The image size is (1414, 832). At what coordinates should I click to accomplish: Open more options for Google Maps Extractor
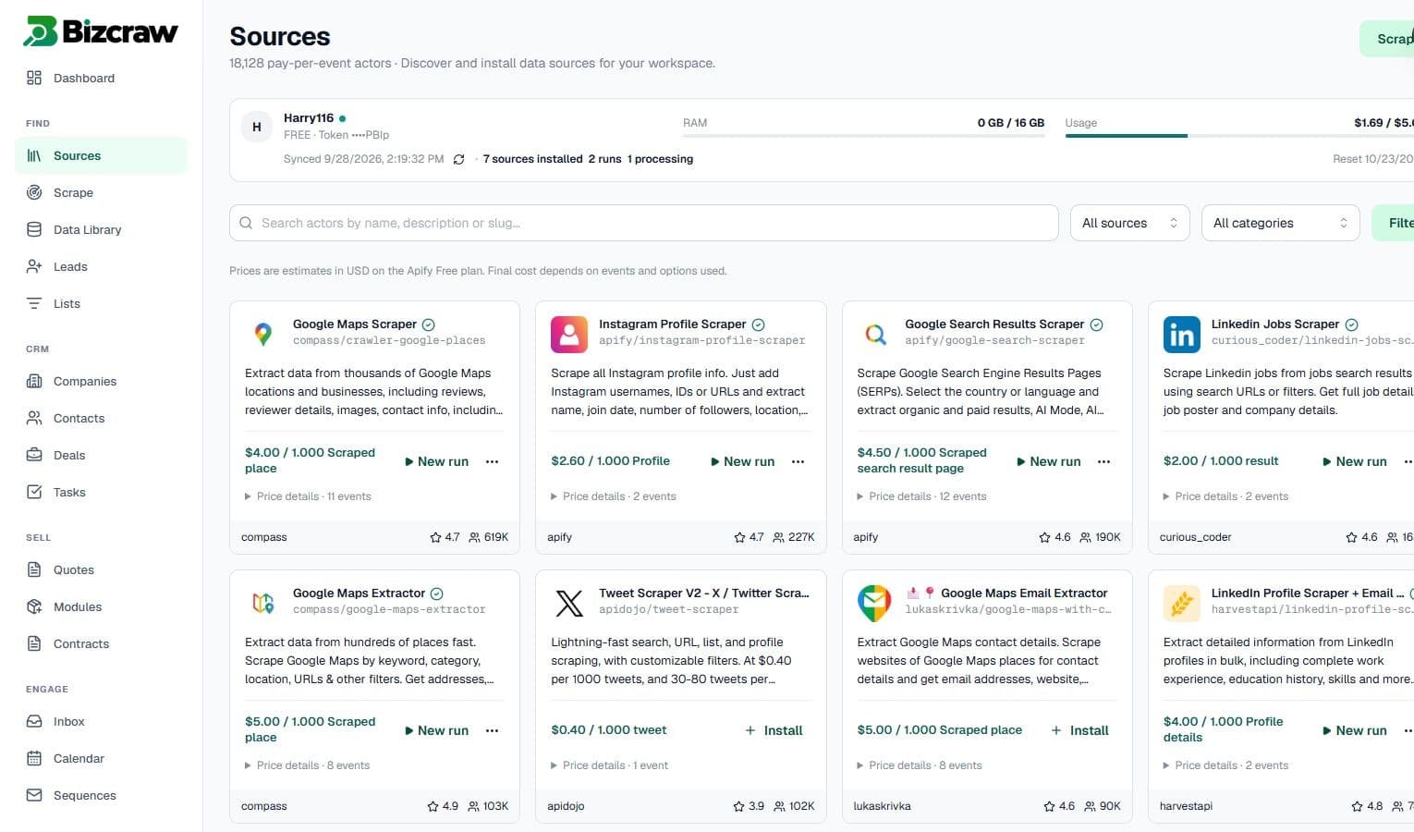[x=493, y=730]
